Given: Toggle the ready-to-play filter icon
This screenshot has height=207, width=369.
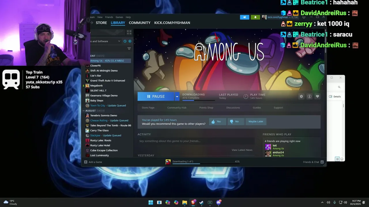Looking at the screenshot, I should 130,41.
